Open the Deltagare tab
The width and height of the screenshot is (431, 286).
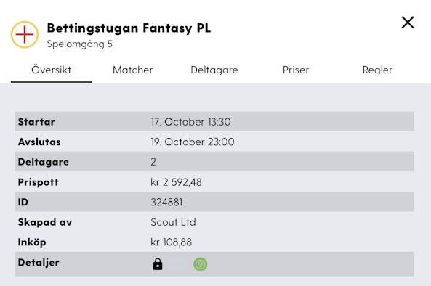coord(214,70)
